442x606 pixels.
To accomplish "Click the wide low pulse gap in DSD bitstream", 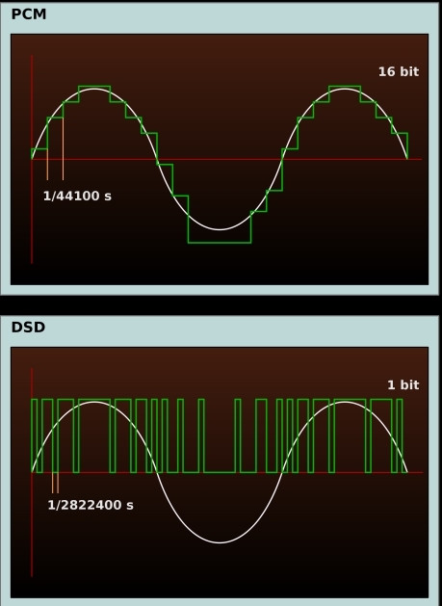I will [220, 472].
